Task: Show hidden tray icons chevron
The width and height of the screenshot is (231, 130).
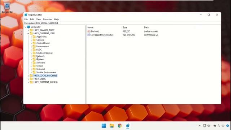Action: click(200, 126)
